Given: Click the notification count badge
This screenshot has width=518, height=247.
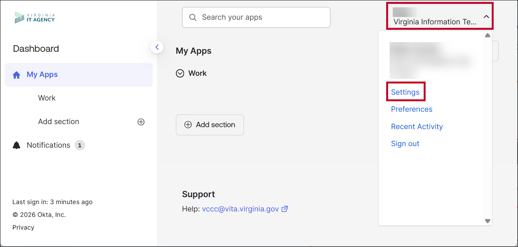Looking at the screenshot, I should click(80, 145).
